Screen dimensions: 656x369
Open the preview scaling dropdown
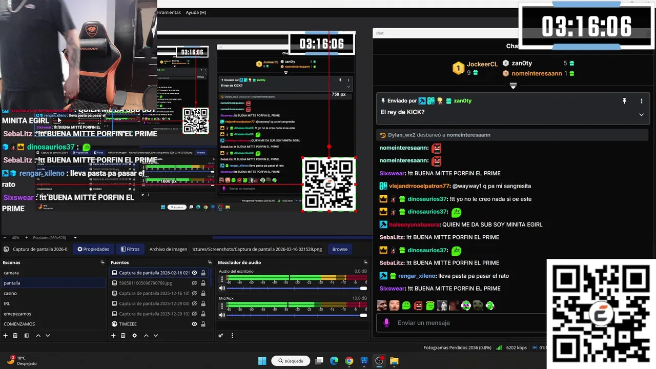[x=75, y=238]
